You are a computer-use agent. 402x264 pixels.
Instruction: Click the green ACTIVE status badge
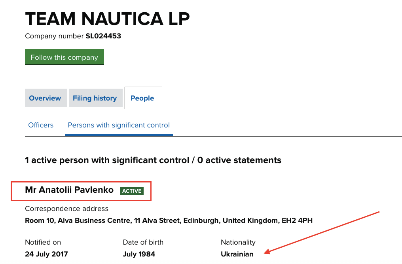132,191
